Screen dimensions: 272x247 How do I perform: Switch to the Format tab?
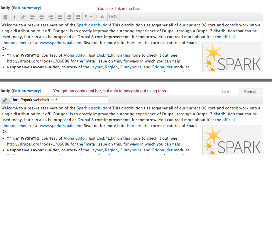[x=250, y=92]
